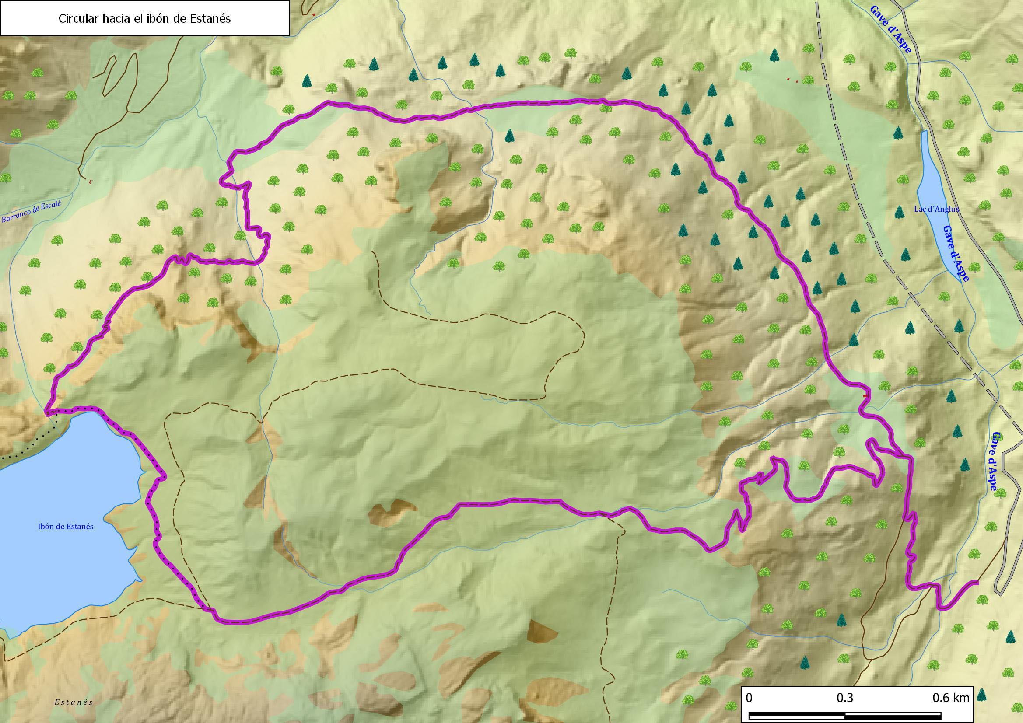Screen dimensions: 1023x723
Task: Click the scale bar '0.6 km' value
Action: 950,697
